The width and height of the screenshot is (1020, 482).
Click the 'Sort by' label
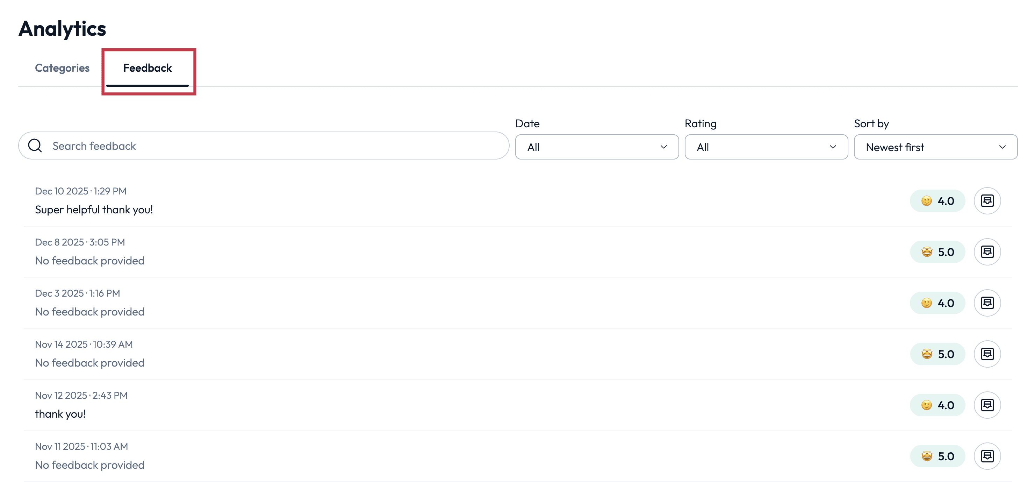click(871, 124)
